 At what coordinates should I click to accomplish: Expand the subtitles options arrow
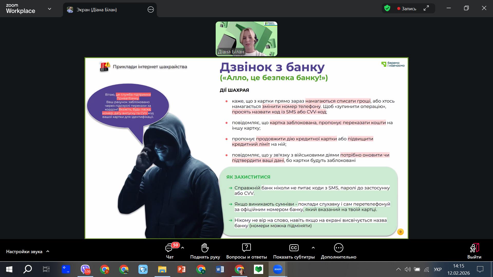point(313,248)
